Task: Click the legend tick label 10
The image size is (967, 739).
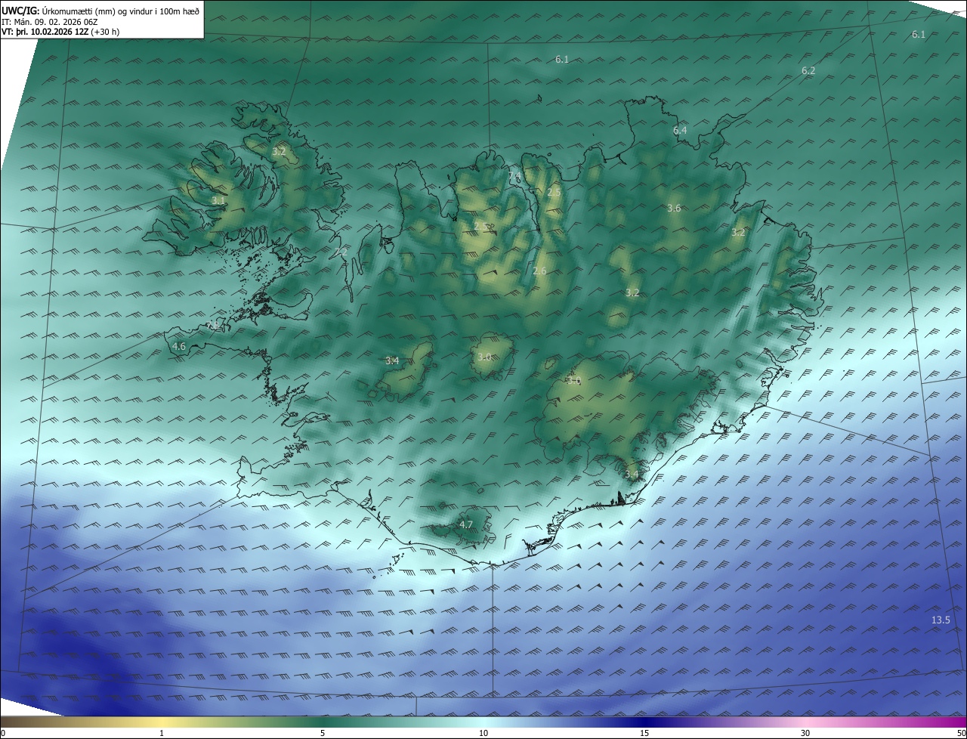Action: coord(483,733)
